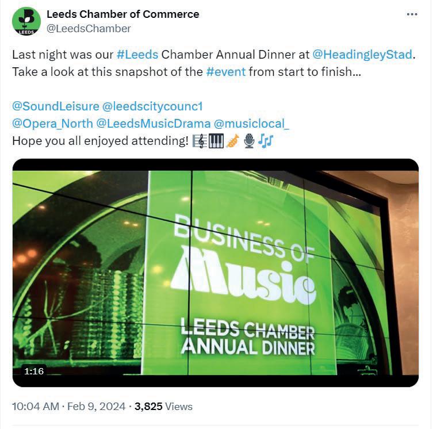Open the #Leeds hashtag
The image size is (433, 429).
tap(137, 55)
